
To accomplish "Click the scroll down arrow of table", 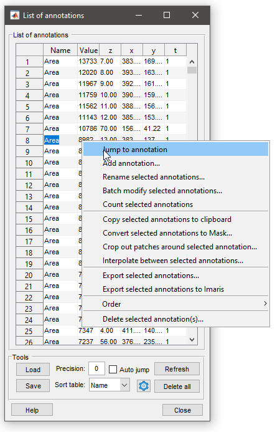I will point(192,339).
